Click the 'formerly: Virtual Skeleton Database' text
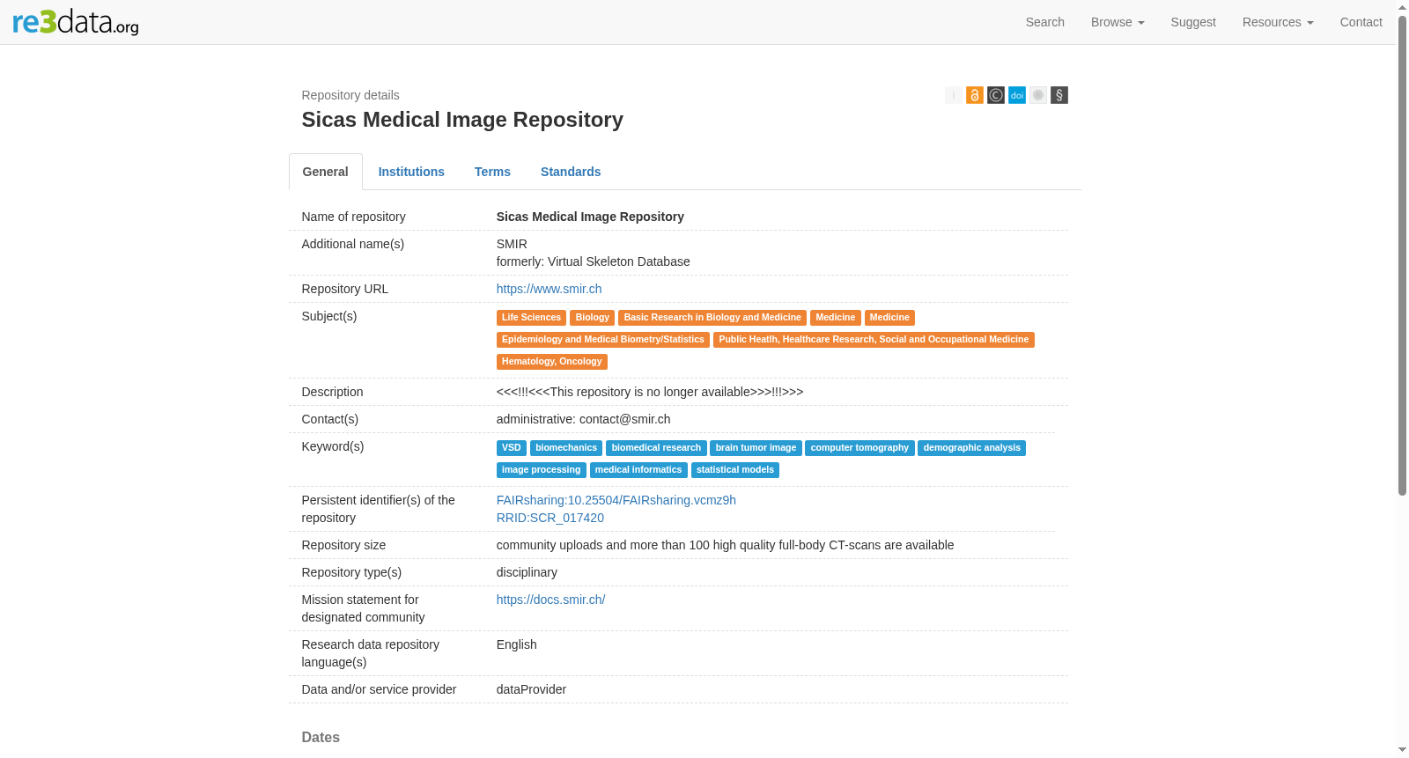This screenshot has width=1409, height=758. (594, 261)
